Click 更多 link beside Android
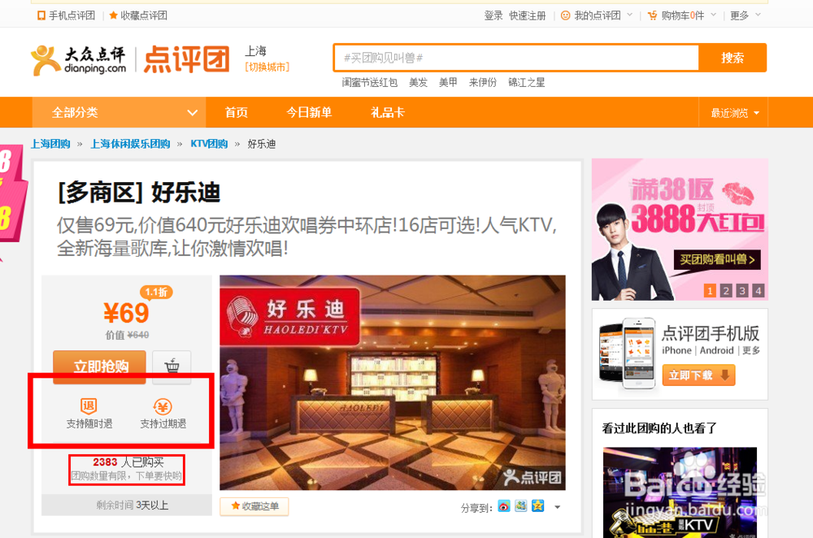The width and height of the screenshot is (813, 538). coord(751,350)
